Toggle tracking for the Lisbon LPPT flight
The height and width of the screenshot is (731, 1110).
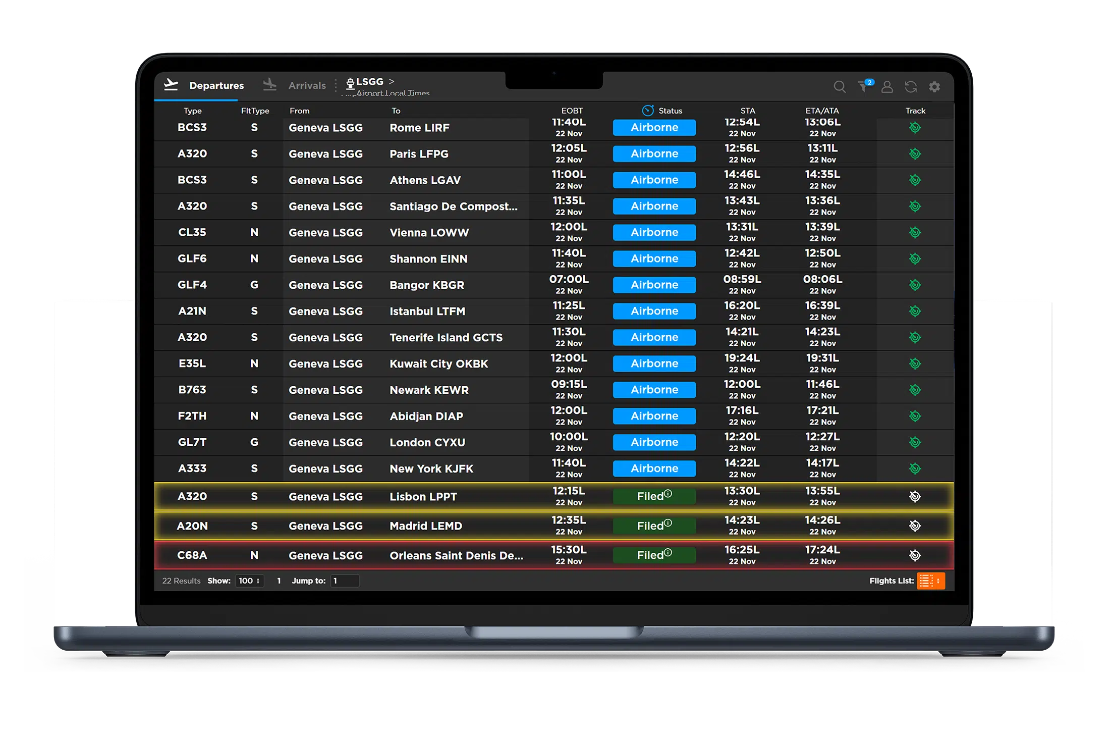coord(915,496)
